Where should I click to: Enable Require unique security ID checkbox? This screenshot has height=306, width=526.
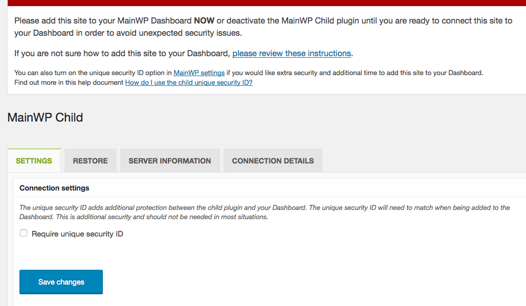[x=24, y=233]
